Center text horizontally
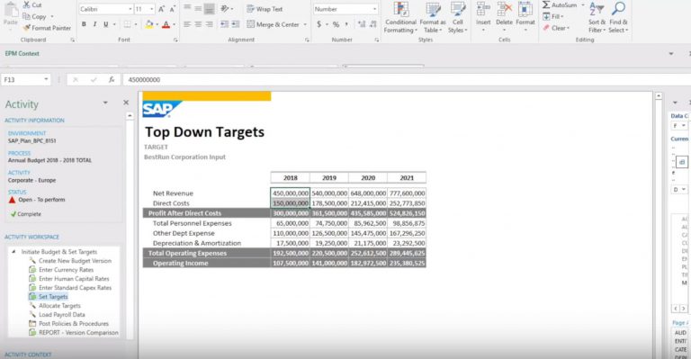The height and width of the screenshot is (359, 691). click(198, 24)
